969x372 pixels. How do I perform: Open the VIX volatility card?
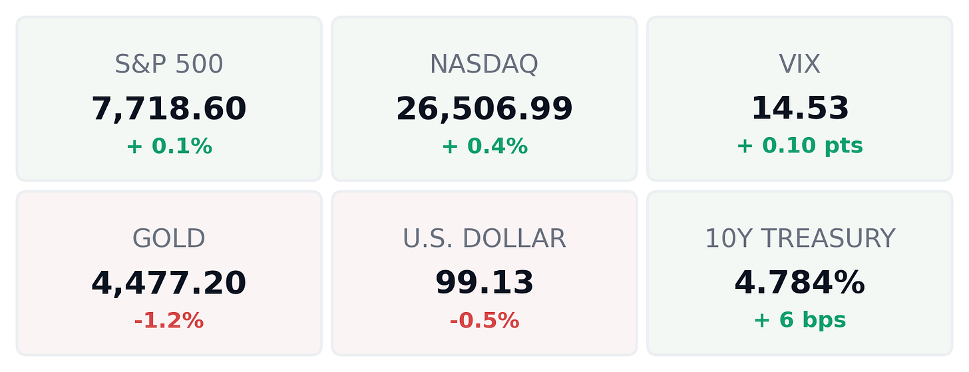(x=800, y=98)
